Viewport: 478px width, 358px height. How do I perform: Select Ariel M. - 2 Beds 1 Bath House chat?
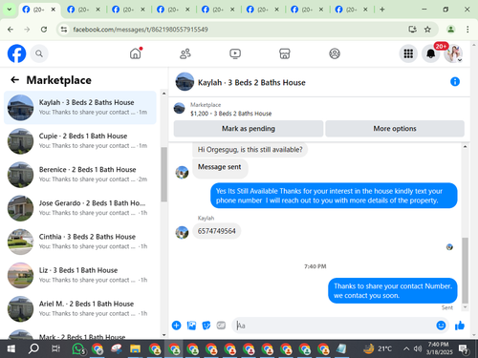click(x=80, y=308)
